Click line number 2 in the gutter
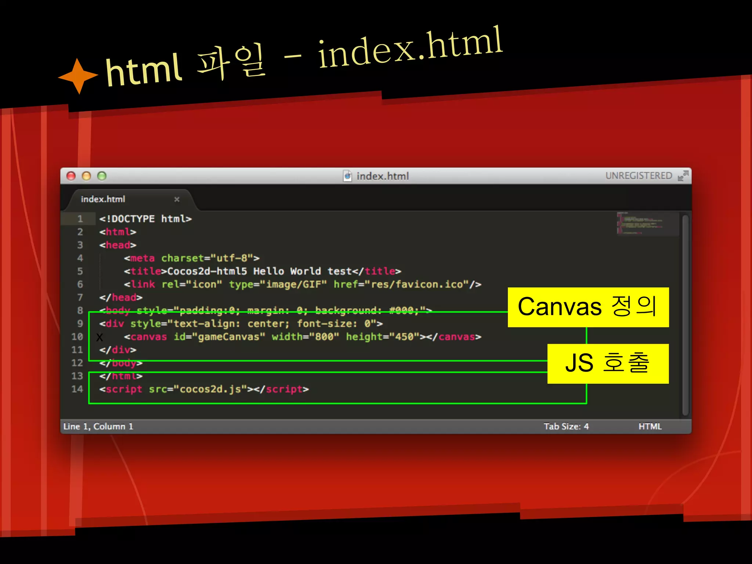752x564 pixels. click(80, 232)
